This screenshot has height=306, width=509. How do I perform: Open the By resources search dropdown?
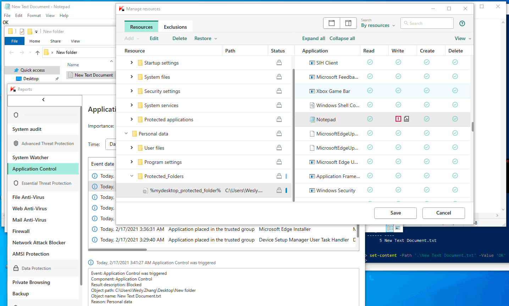click(x=378, y=26)
